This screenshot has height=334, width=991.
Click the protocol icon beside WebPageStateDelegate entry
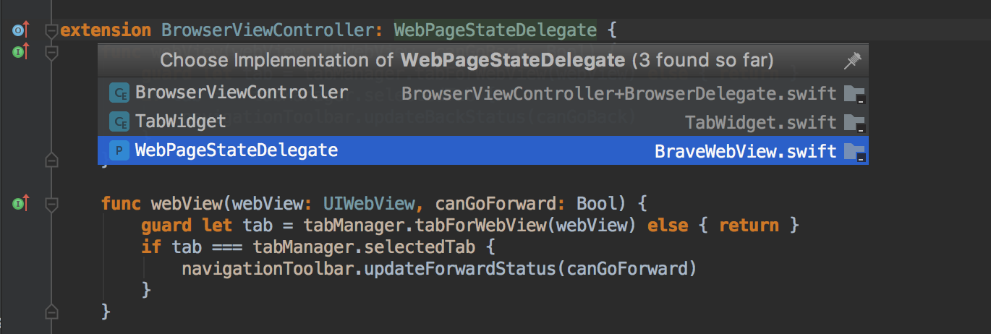click(x=119, y=150)
